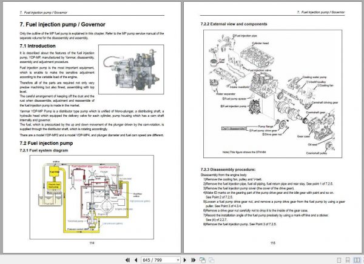Click the 'Crankshaft gear' diagram label
Screen dimensions: 364x264
315,113
